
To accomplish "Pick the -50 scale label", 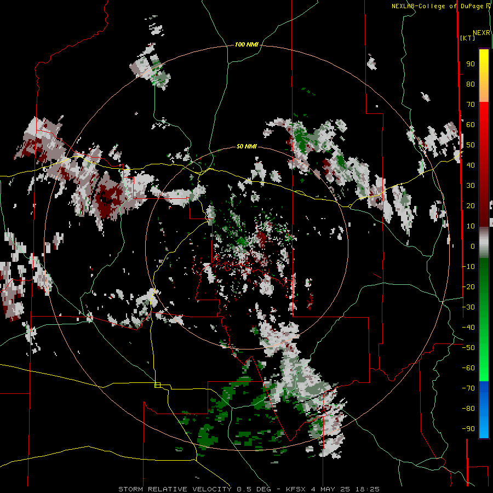I will coord(468,348).
